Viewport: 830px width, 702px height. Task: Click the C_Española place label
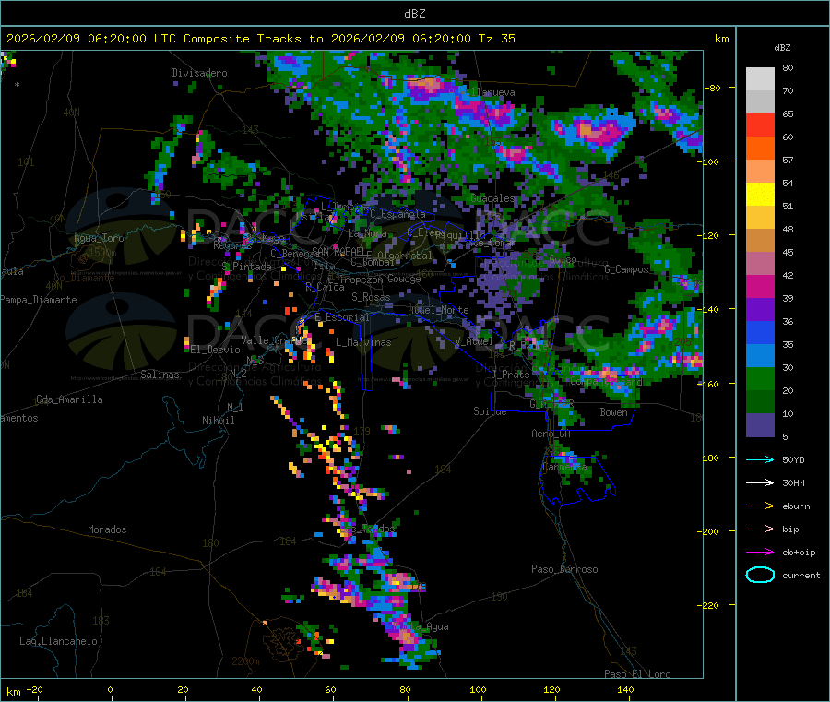(397, 214)
